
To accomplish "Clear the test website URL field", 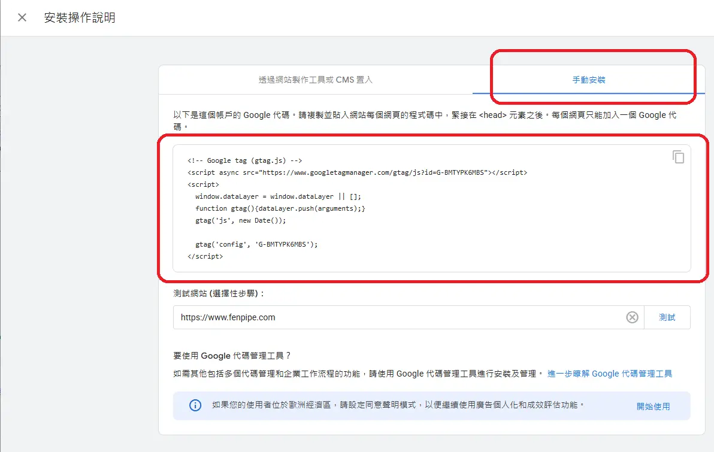I will point(632,317).
